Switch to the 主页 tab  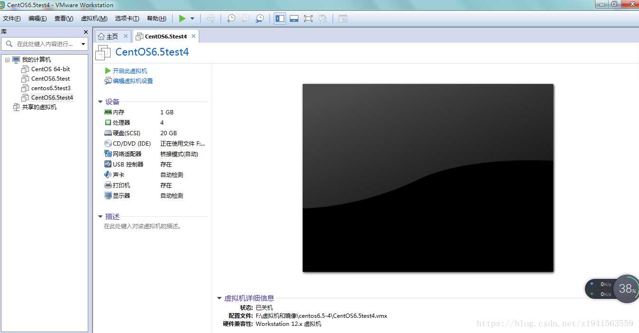(113, 37)
